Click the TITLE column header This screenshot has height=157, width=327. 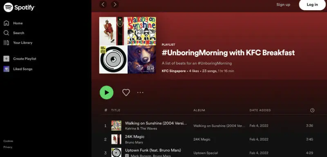pyautogui.click(x=116, y=110)
